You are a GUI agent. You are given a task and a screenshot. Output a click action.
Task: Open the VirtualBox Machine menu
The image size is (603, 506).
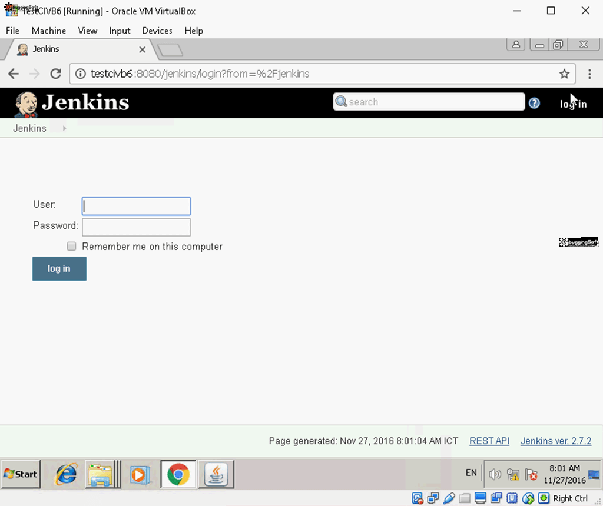pos(49,31)
